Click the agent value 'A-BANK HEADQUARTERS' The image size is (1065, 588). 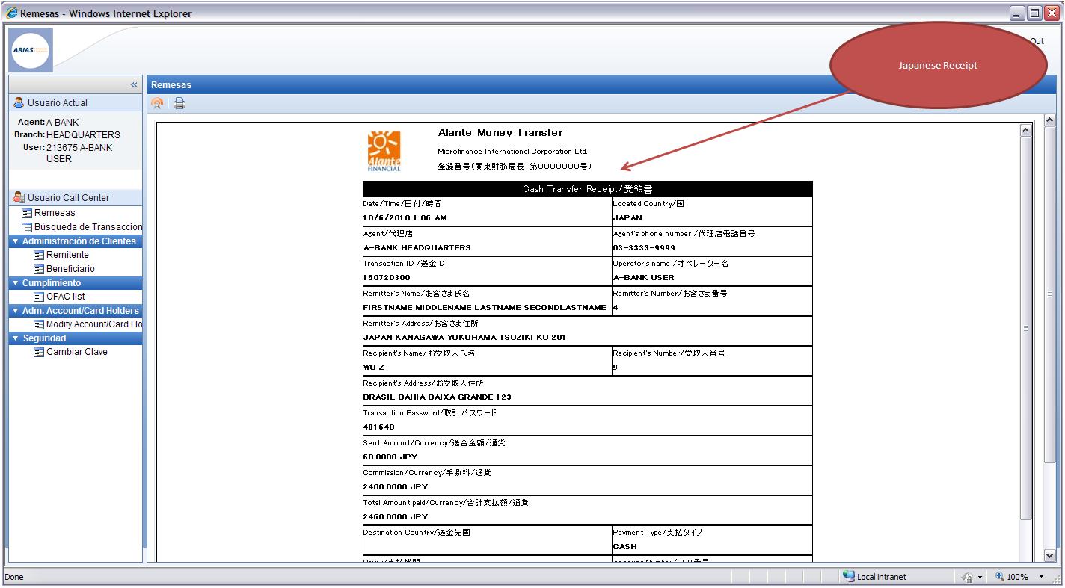tap(417, 248)
